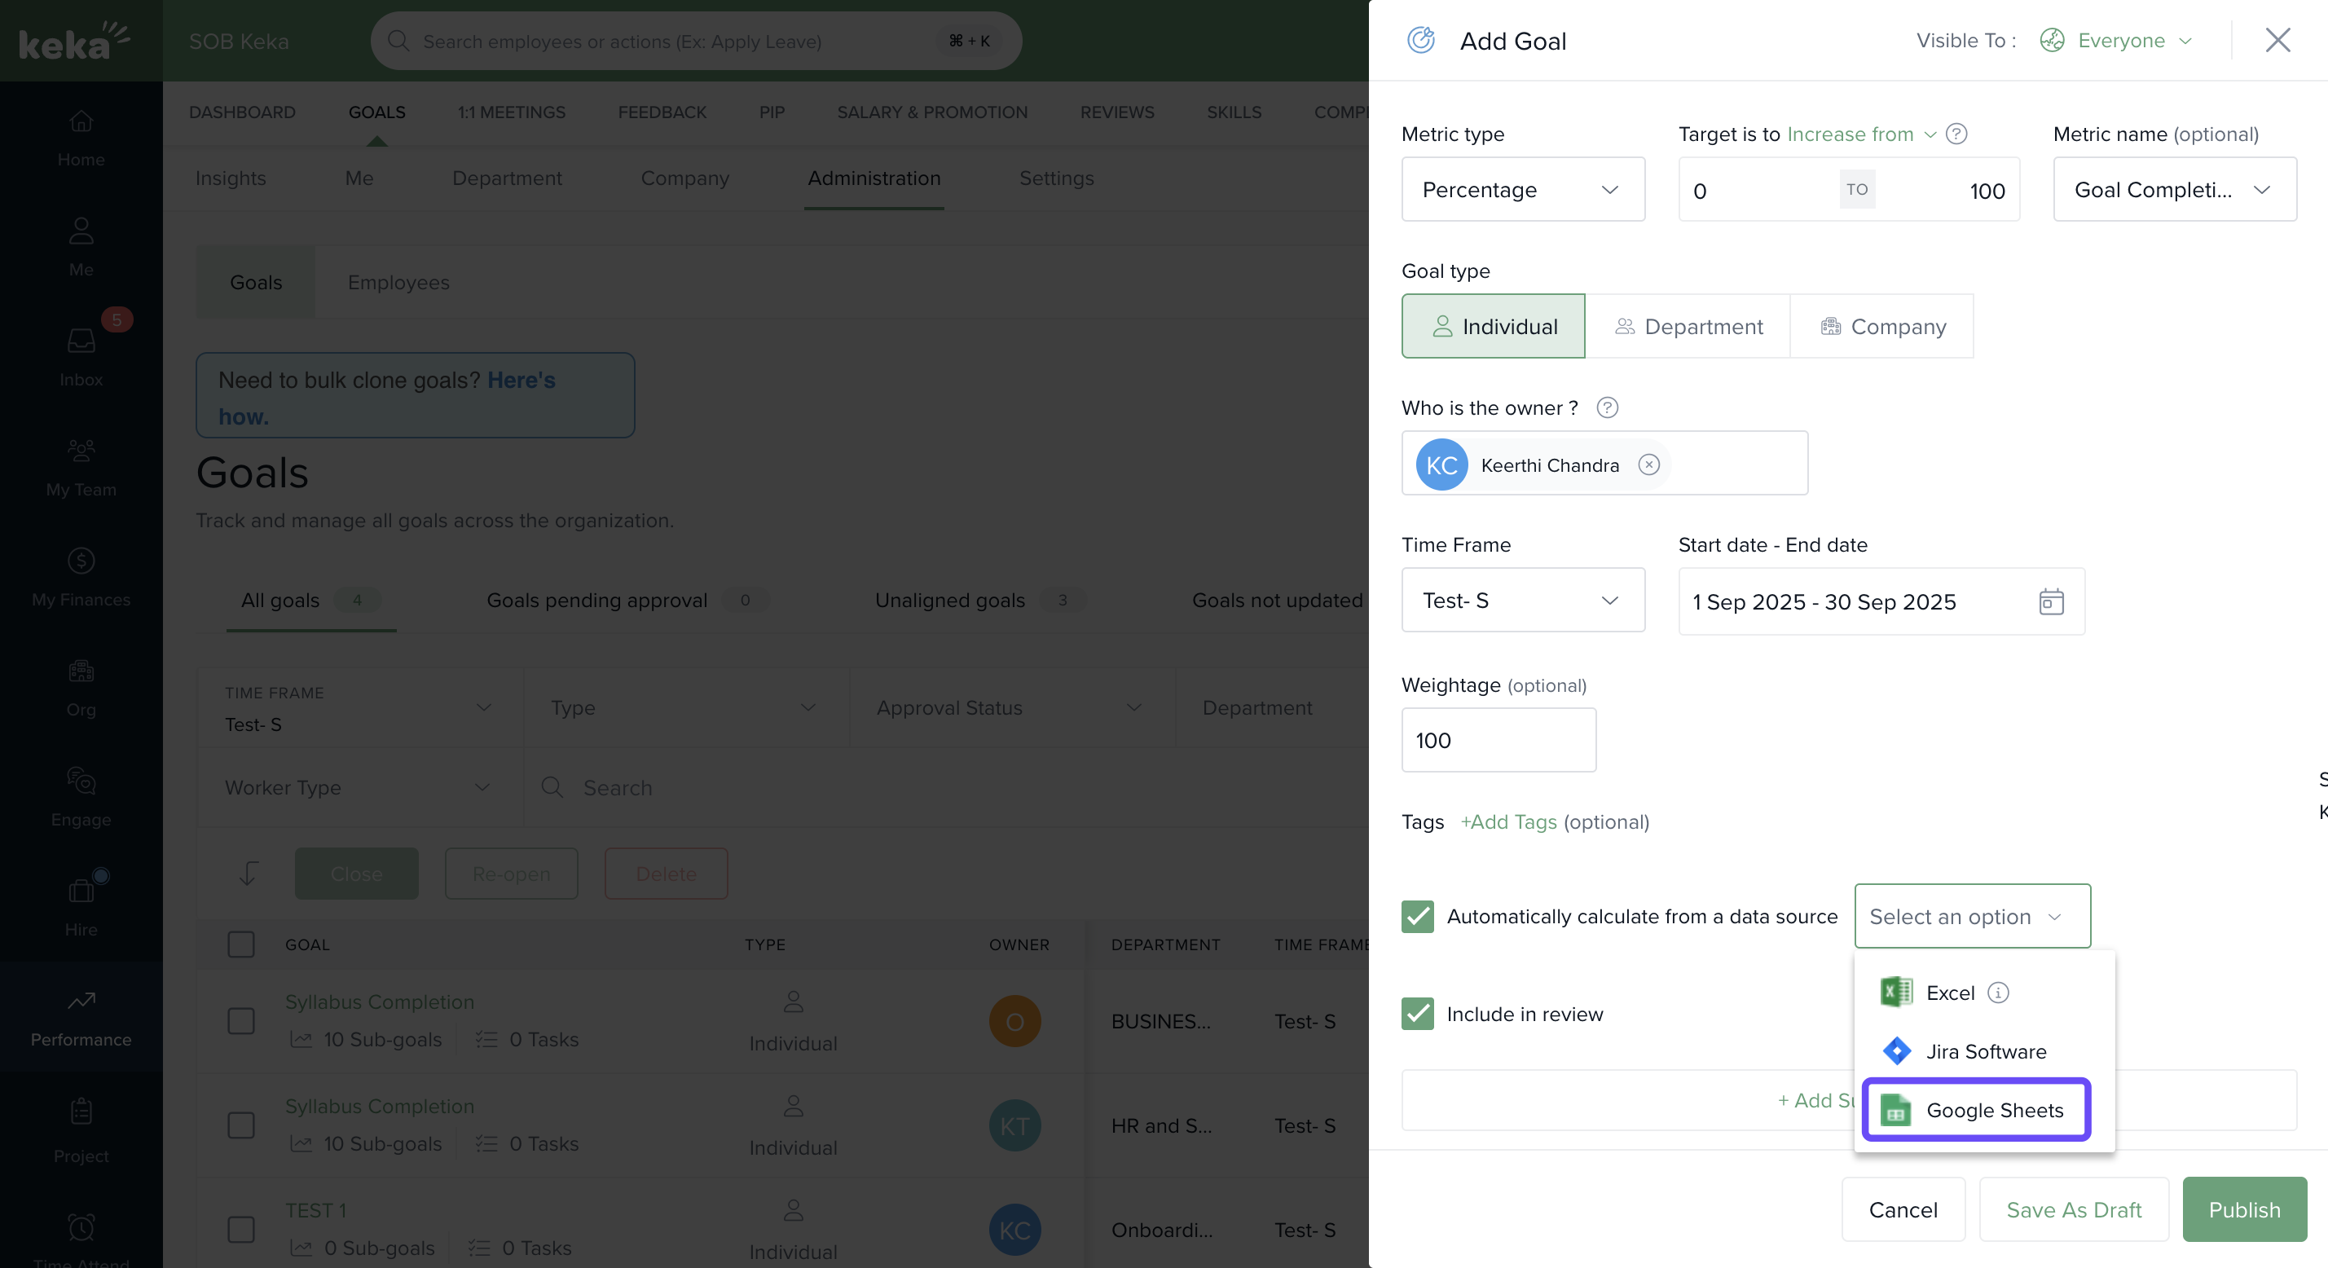Choose Jira Software from data source list
This screenshot has width=2328, height=1268.
point(1985,1051)
